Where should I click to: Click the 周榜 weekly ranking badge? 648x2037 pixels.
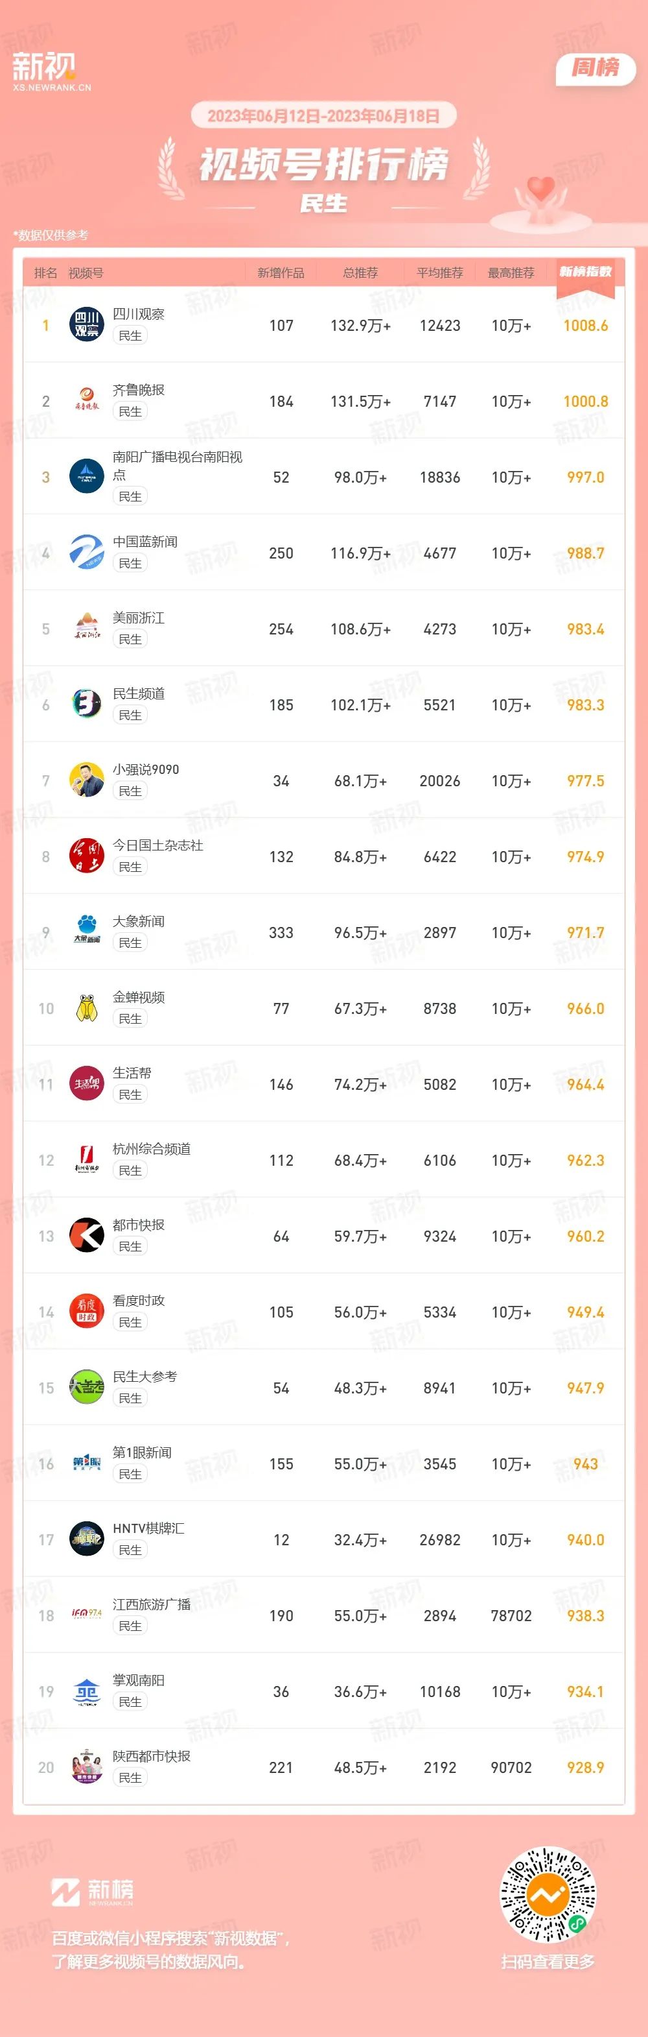tap(596, 68)
